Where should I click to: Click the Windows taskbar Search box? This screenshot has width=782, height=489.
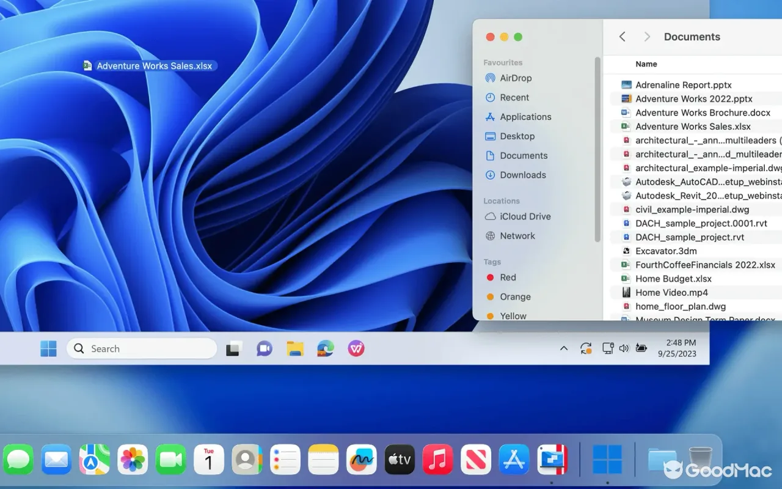[x=142, y=348]
